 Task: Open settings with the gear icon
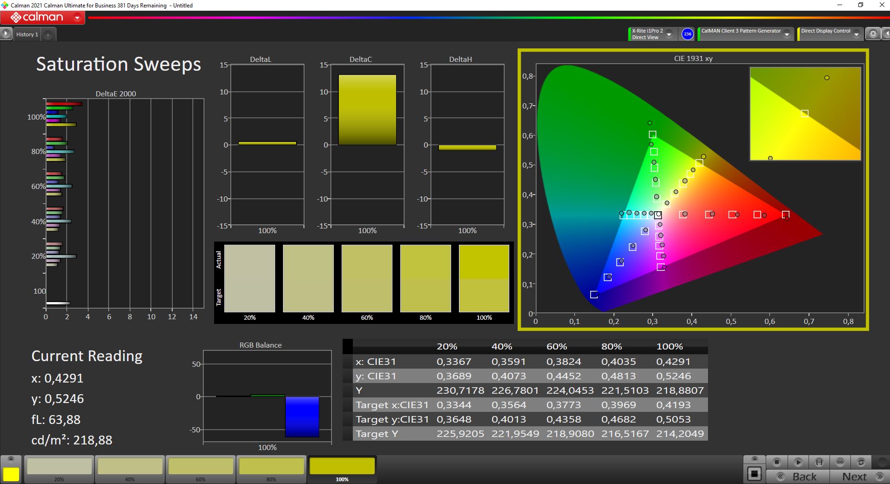873,34
